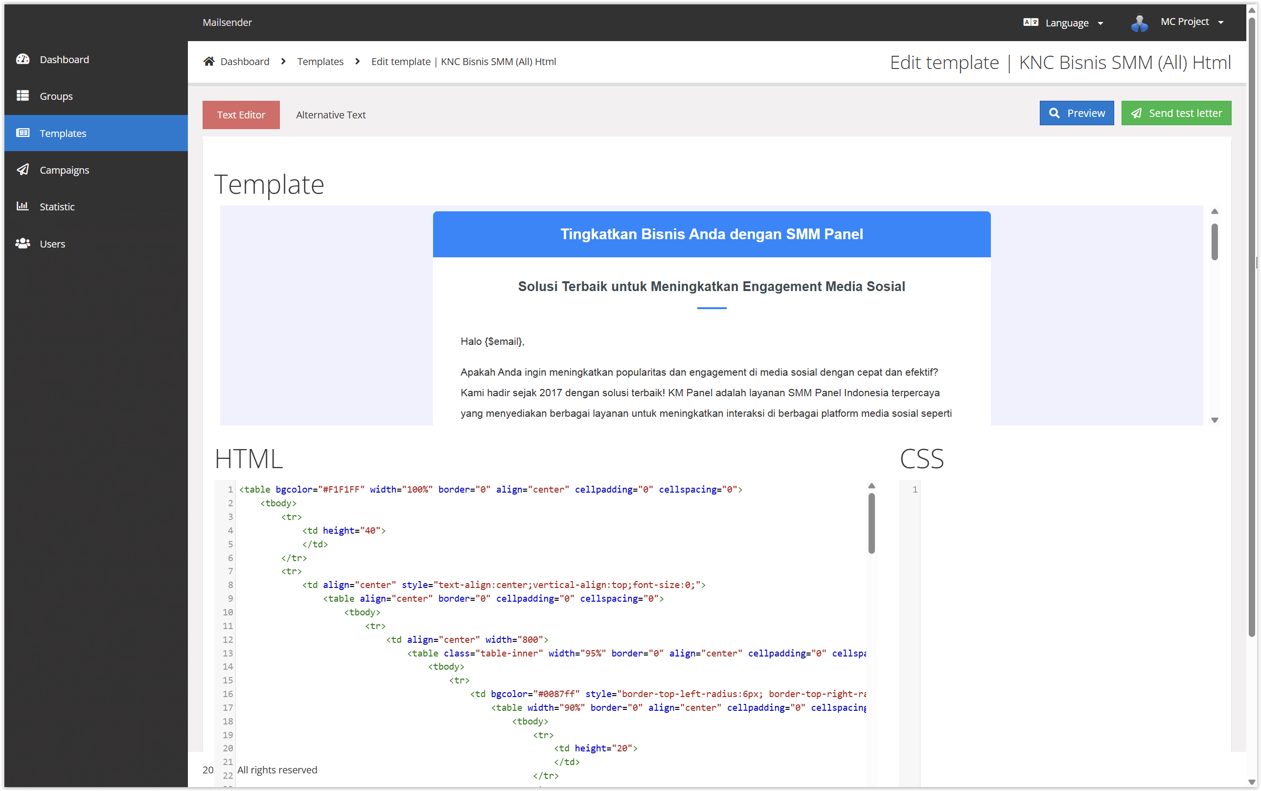The image size is (1261, 791).
Task: Open the Dashboard sidebar icon
Action: tap(23, 59)
